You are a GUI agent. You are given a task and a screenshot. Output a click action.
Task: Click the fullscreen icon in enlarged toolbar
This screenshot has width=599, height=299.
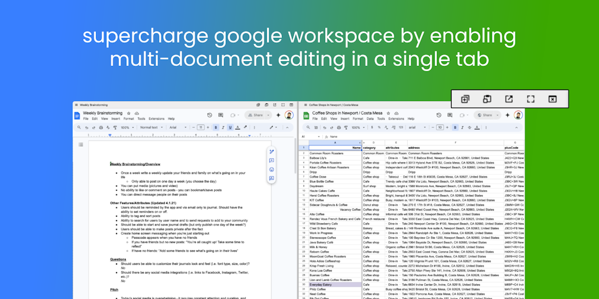[531, 99]
